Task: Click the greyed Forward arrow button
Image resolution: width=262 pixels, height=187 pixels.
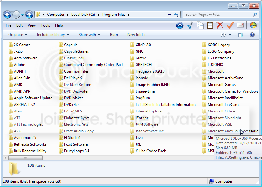Action: tap(16, 15)
